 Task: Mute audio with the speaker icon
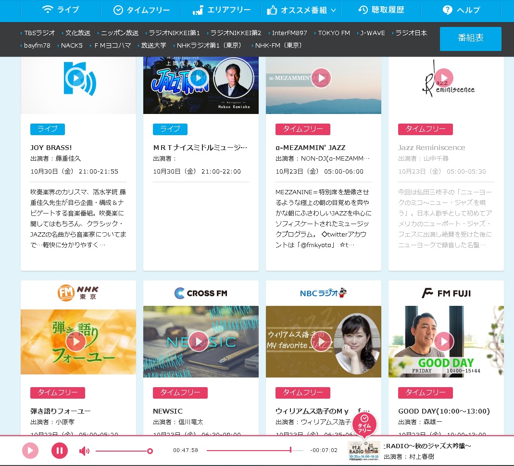click(84, 451)
